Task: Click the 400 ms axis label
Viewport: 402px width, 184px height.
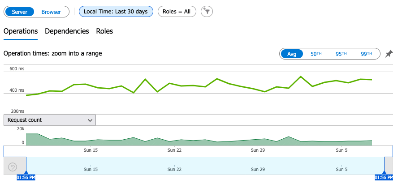Action: point(17,90)
